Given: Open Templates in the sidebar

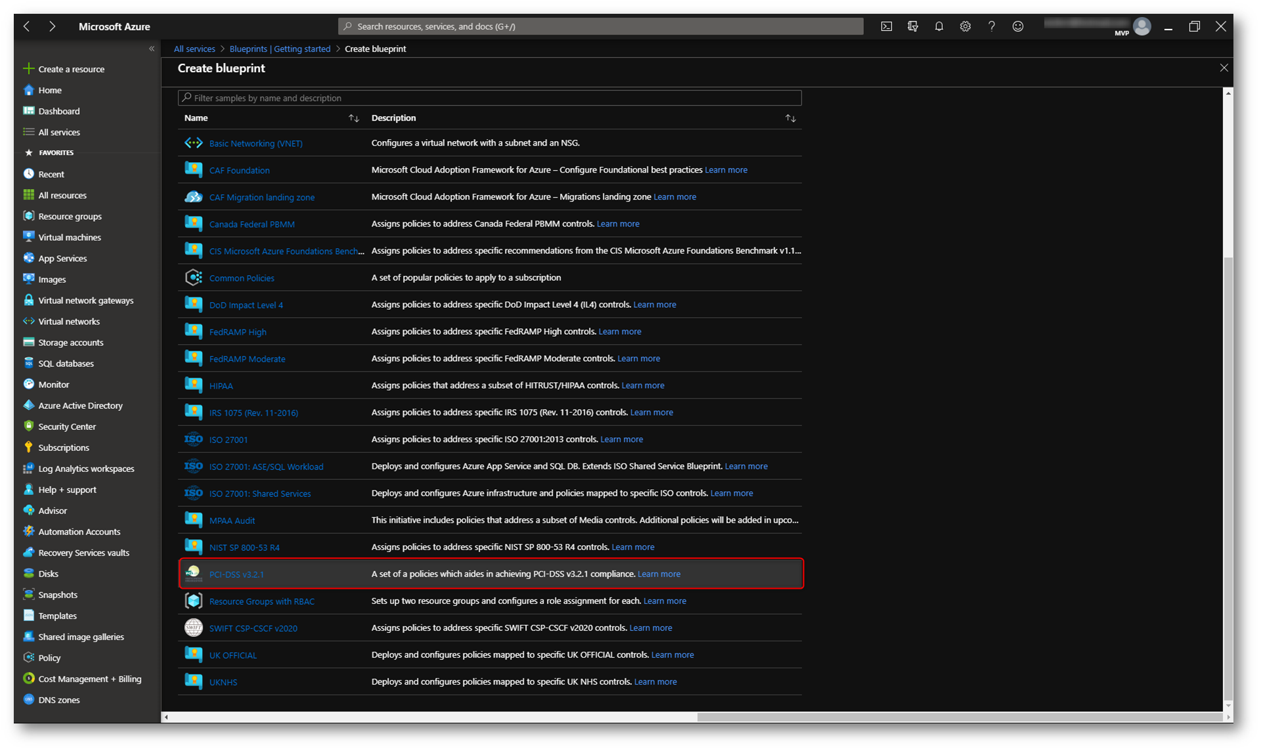Looking at the screenshot, I should coord(57,615).
